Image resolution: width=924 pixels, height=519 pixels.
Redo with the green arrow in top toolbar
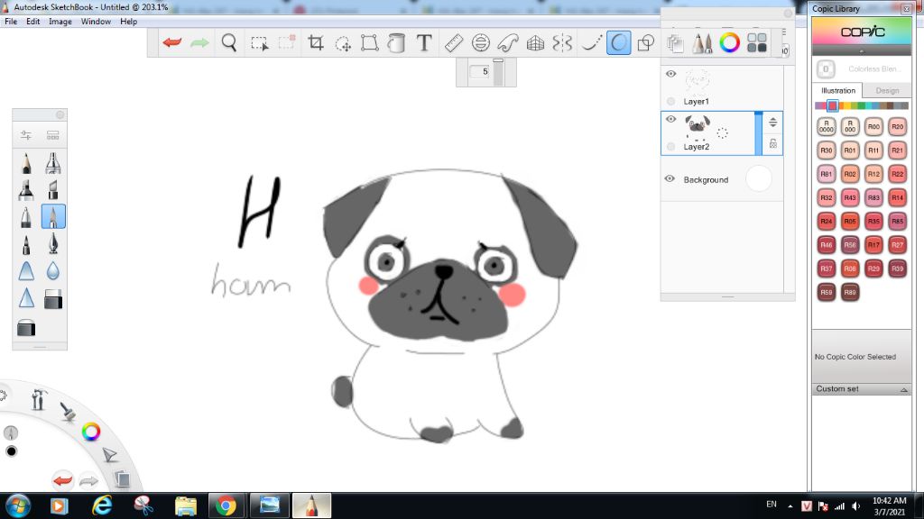tap(199, 42)
